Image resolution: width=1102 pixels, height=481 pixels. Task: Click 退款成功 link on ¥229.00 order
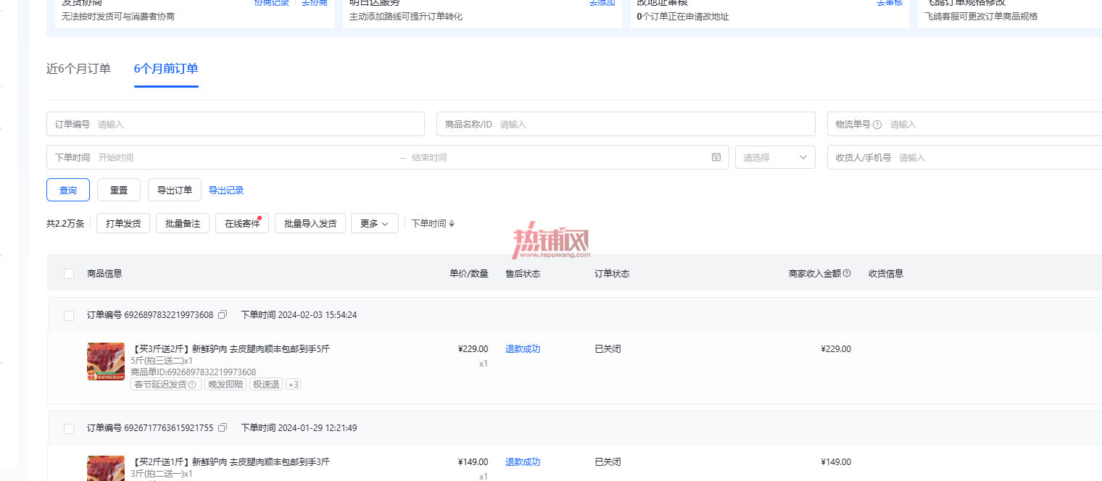tap(523, 348)
